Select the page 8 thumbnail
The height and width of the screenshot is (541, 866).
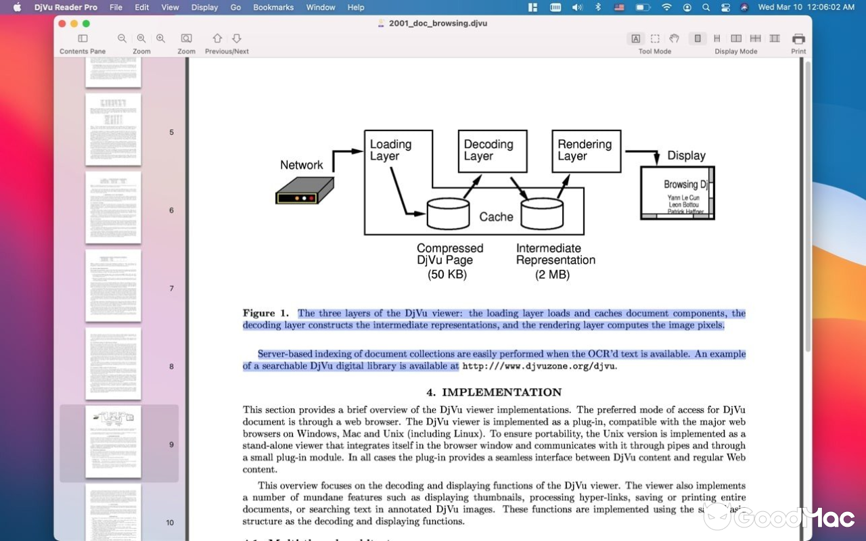point(113,364)
